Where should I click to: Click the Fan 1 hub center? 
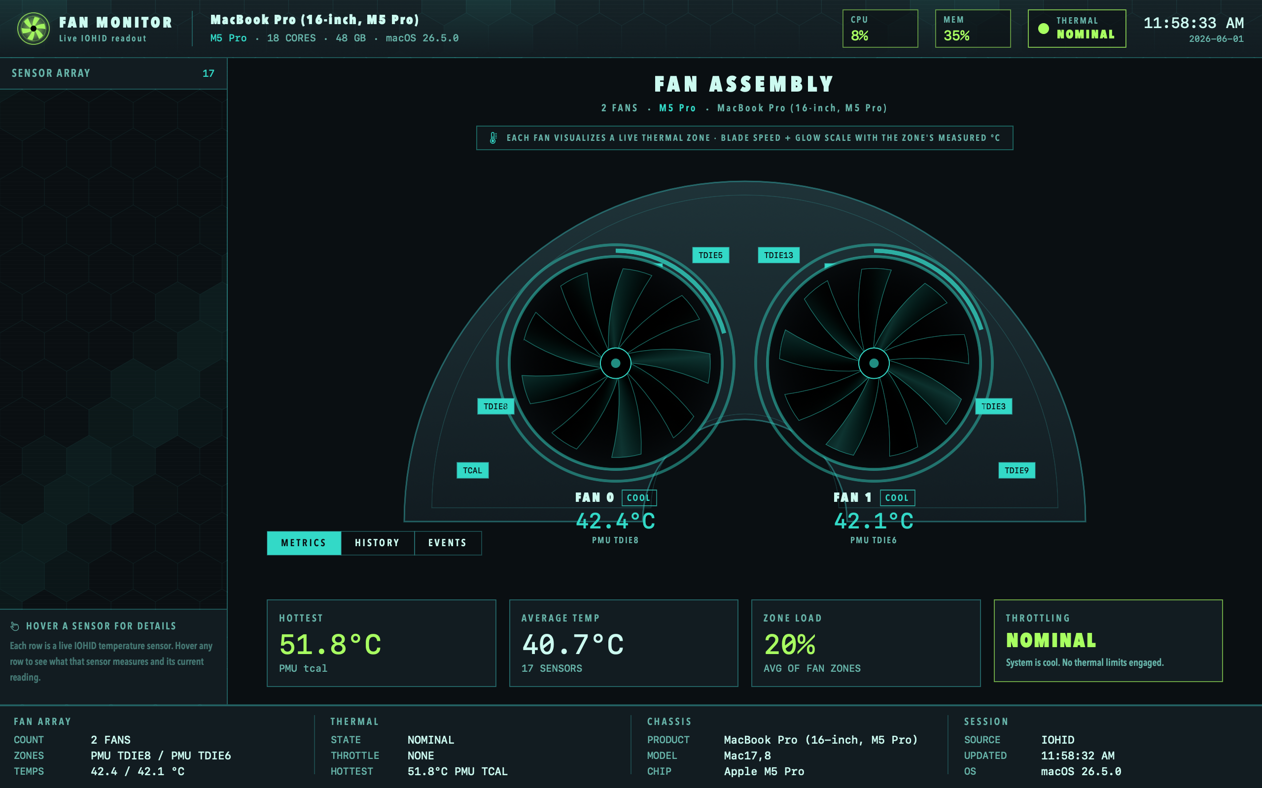874,363
